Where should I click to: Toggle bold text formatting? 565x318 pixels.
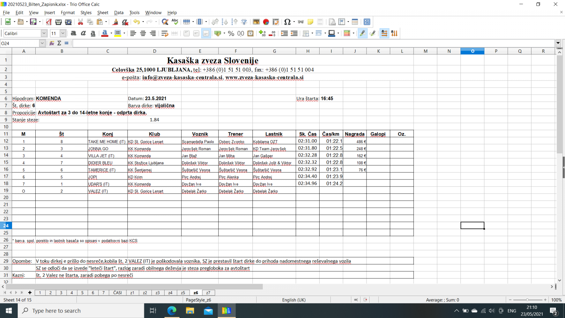pos(73,33)
